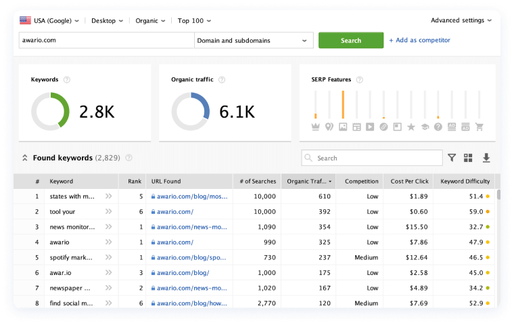This screenshot has height=325, width=514.
Task: Sort by Keyword Difficulty column header
Action: tap(464, 181)
